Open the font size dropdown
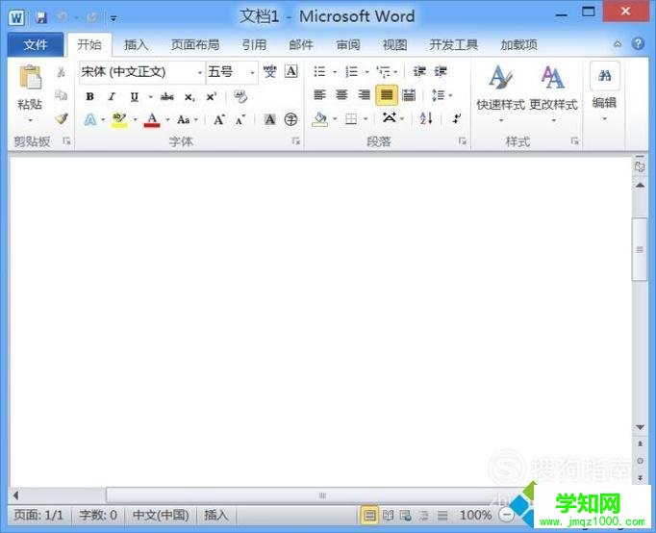Screen dimensions: 656x533 coord(252,72)
